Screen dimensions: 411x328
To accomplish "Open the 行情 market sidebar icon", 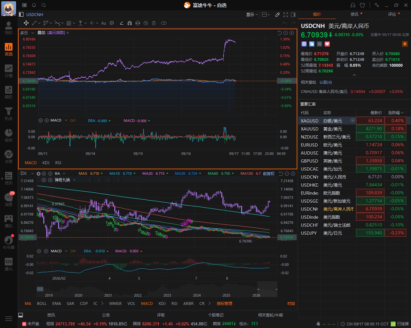I will [9, 71].
